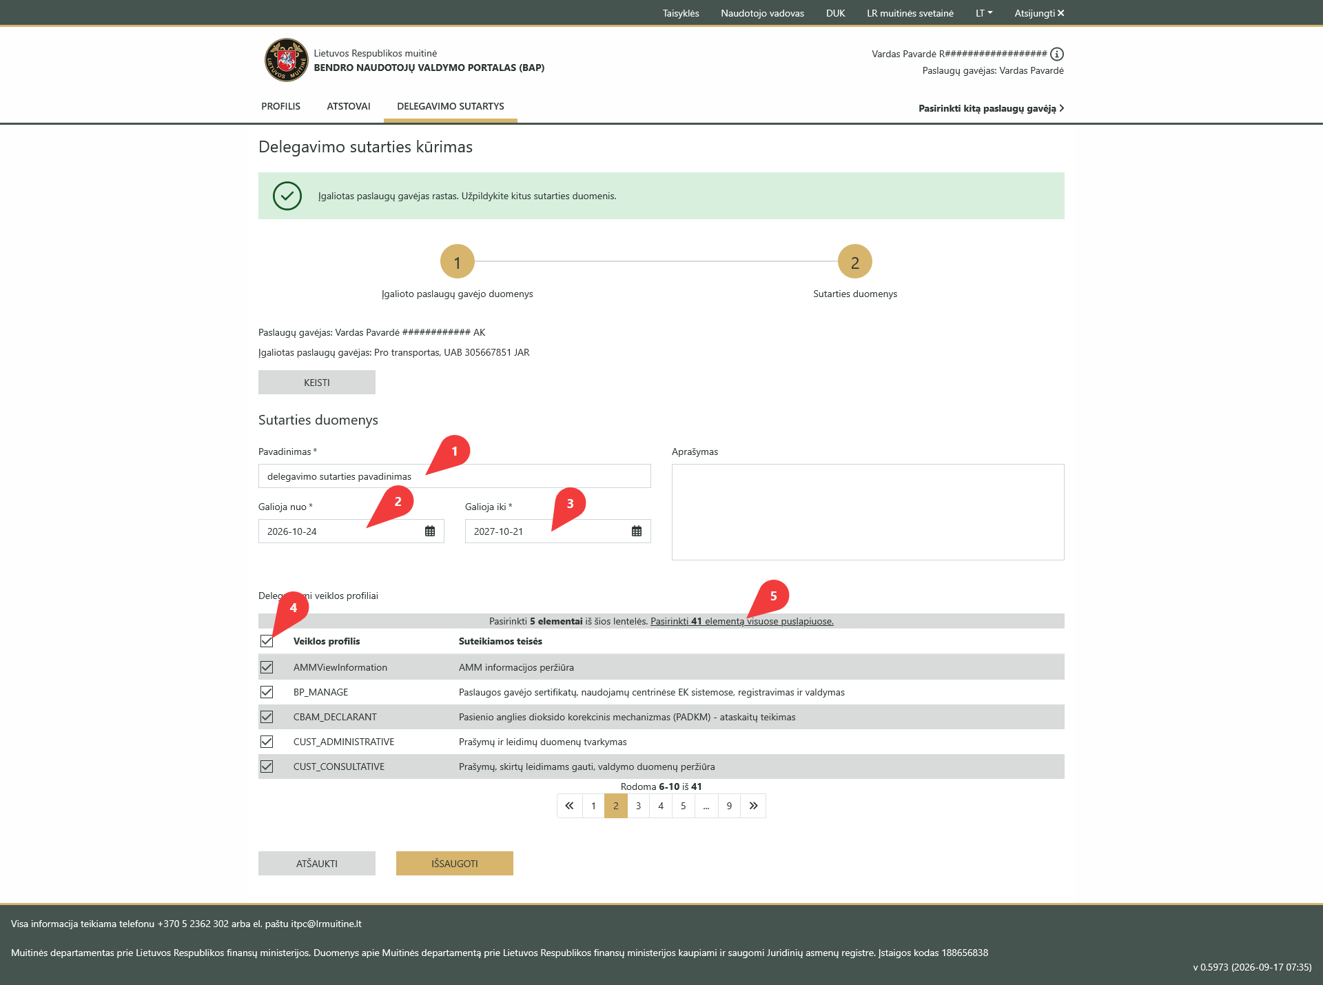The height and width of the screenshot is (985, 1323).
Task: Go to page 9 of the table
Action: click(x=729, y=806)
